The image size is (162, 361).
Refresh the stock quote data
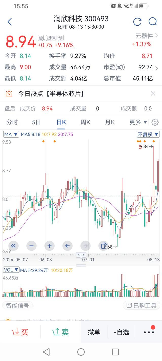tap(137, 22)
